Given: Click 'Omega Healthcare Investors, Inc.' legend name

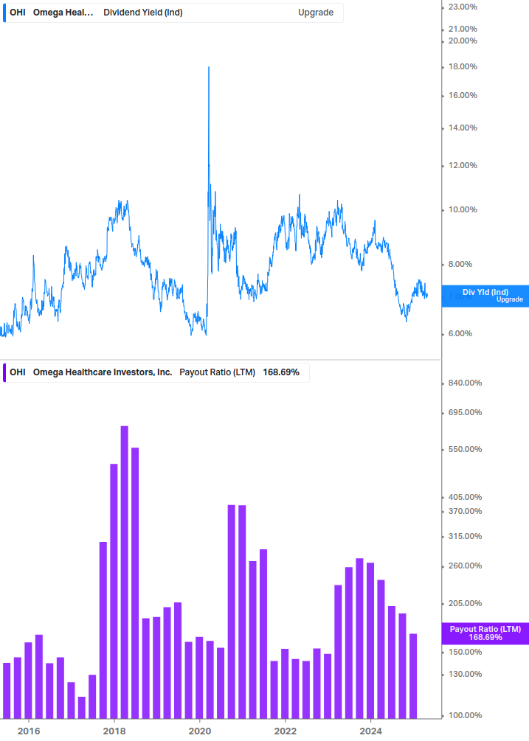Looking at the screenshot, I should click(x=103, y=372).
